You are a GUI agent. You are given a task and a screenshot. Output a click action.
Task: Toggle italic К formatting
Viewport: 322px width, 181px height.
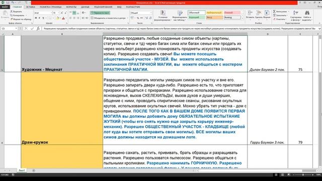click(39, 18)
